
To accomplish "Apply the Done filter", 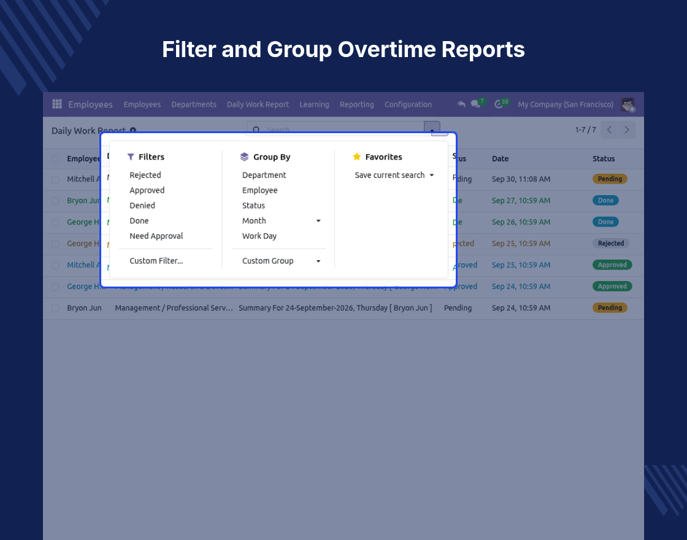I will point(139,221).
